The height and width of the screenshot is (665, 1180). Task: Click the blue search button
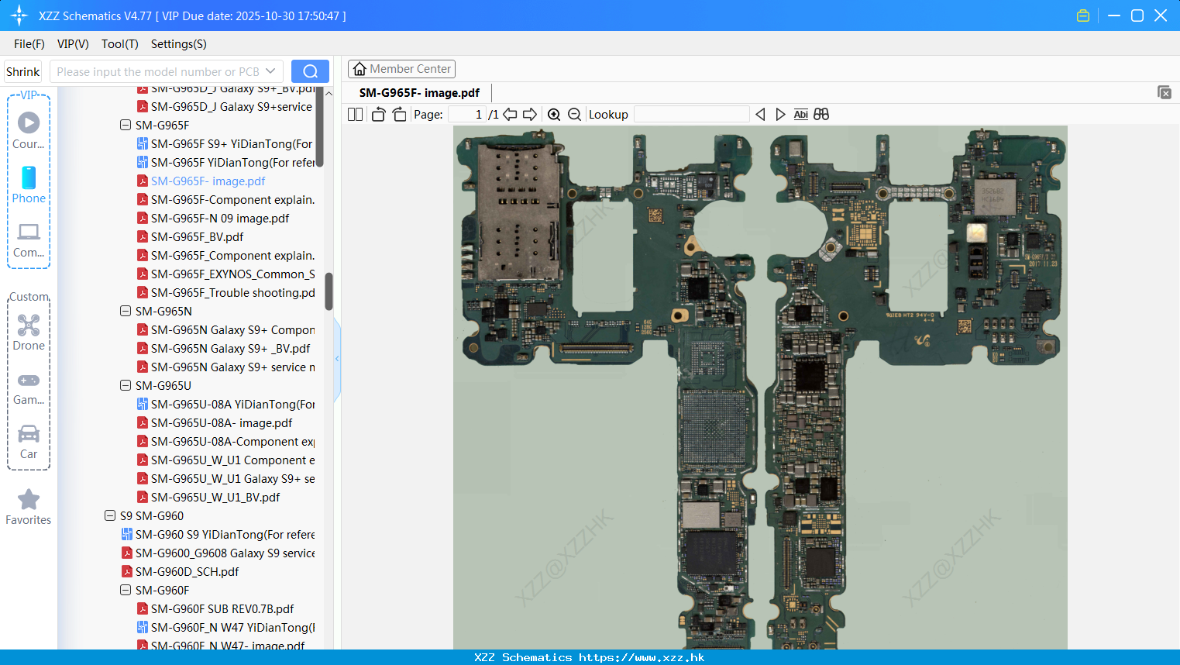pos(310,71)
